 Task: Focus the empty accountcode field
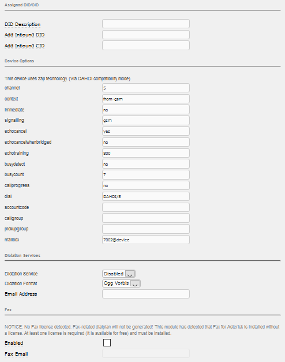pos(146,207)
